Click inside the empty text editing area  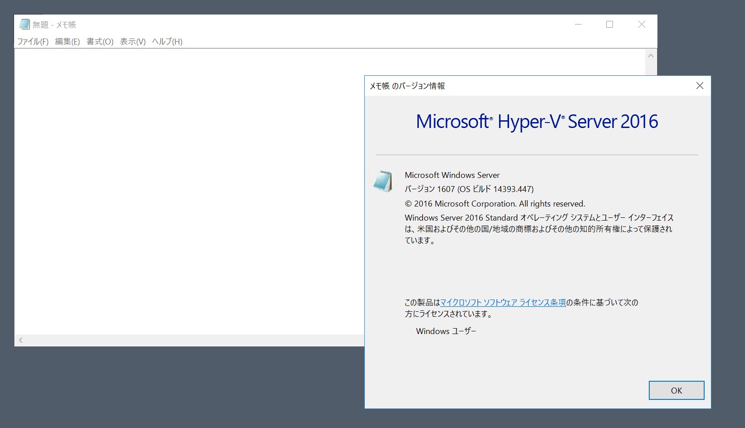pos(181,182)
